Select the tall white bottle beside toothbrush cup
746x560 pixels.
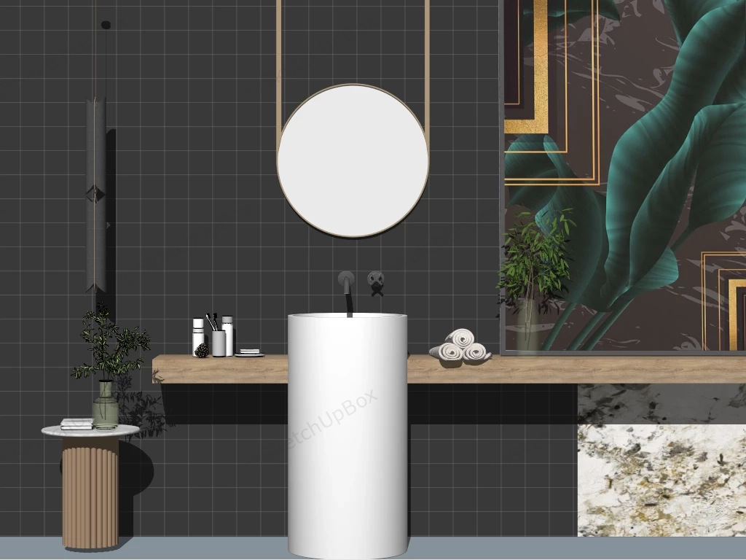228,335
